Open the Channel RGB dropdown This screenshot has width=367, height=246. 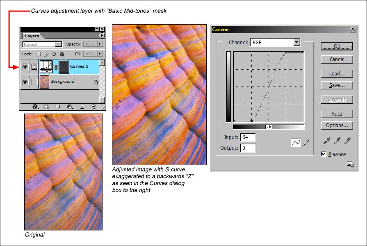(x=297, y=42)
